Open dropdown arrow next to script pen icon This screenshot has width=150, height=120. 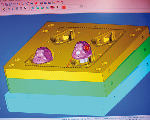pos(28,8)
